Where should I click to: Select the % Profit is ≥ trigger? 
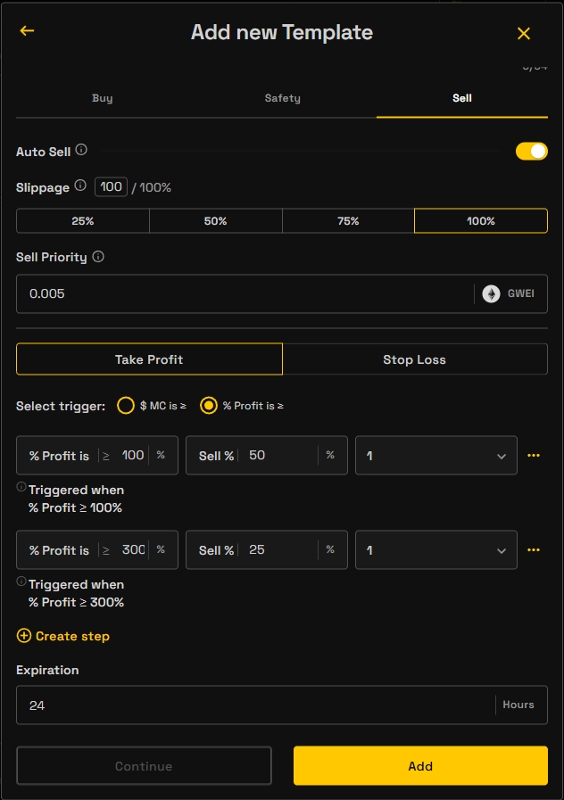tap(209, 406)
